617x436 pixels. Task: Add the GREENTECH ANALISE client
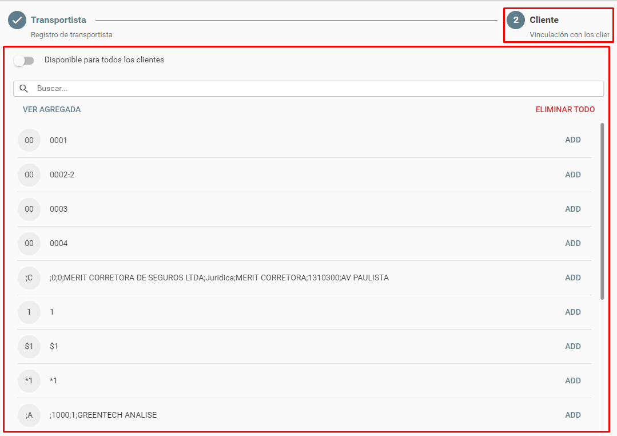click(573, 414)
